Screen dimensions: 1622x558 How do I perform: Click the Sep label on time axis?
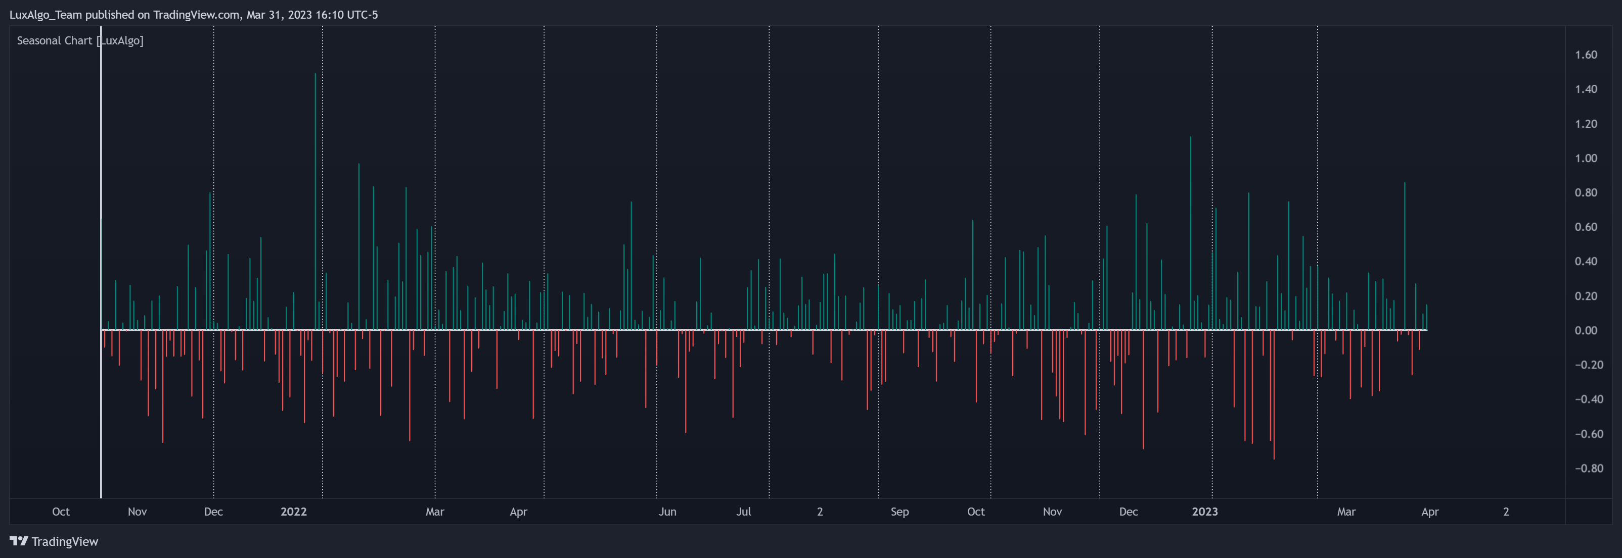[899, 512]
